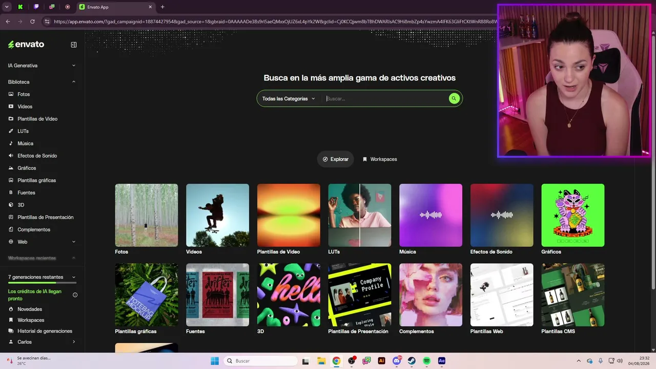Click the browser address bar URL
656x369 pixels.
(274, 22)
